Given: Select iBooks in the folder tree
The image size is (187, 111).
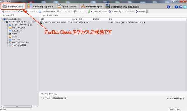Looking at the screenshot, I should tap(13, 37).
